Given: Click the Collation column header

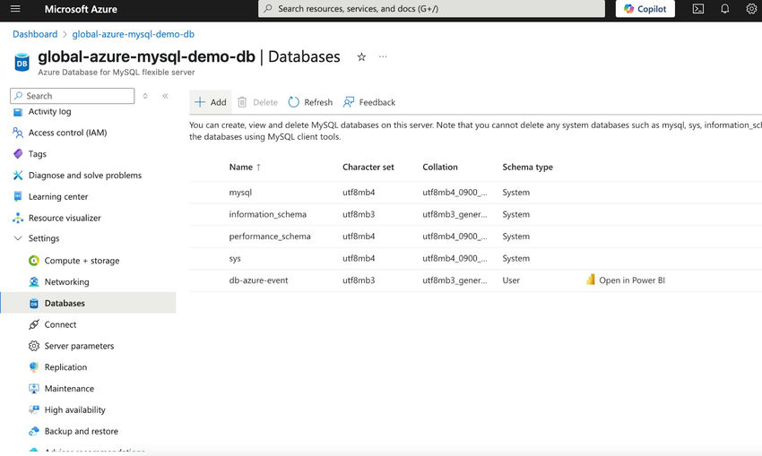Looking at the screenshot, I should tap(440, 167).
